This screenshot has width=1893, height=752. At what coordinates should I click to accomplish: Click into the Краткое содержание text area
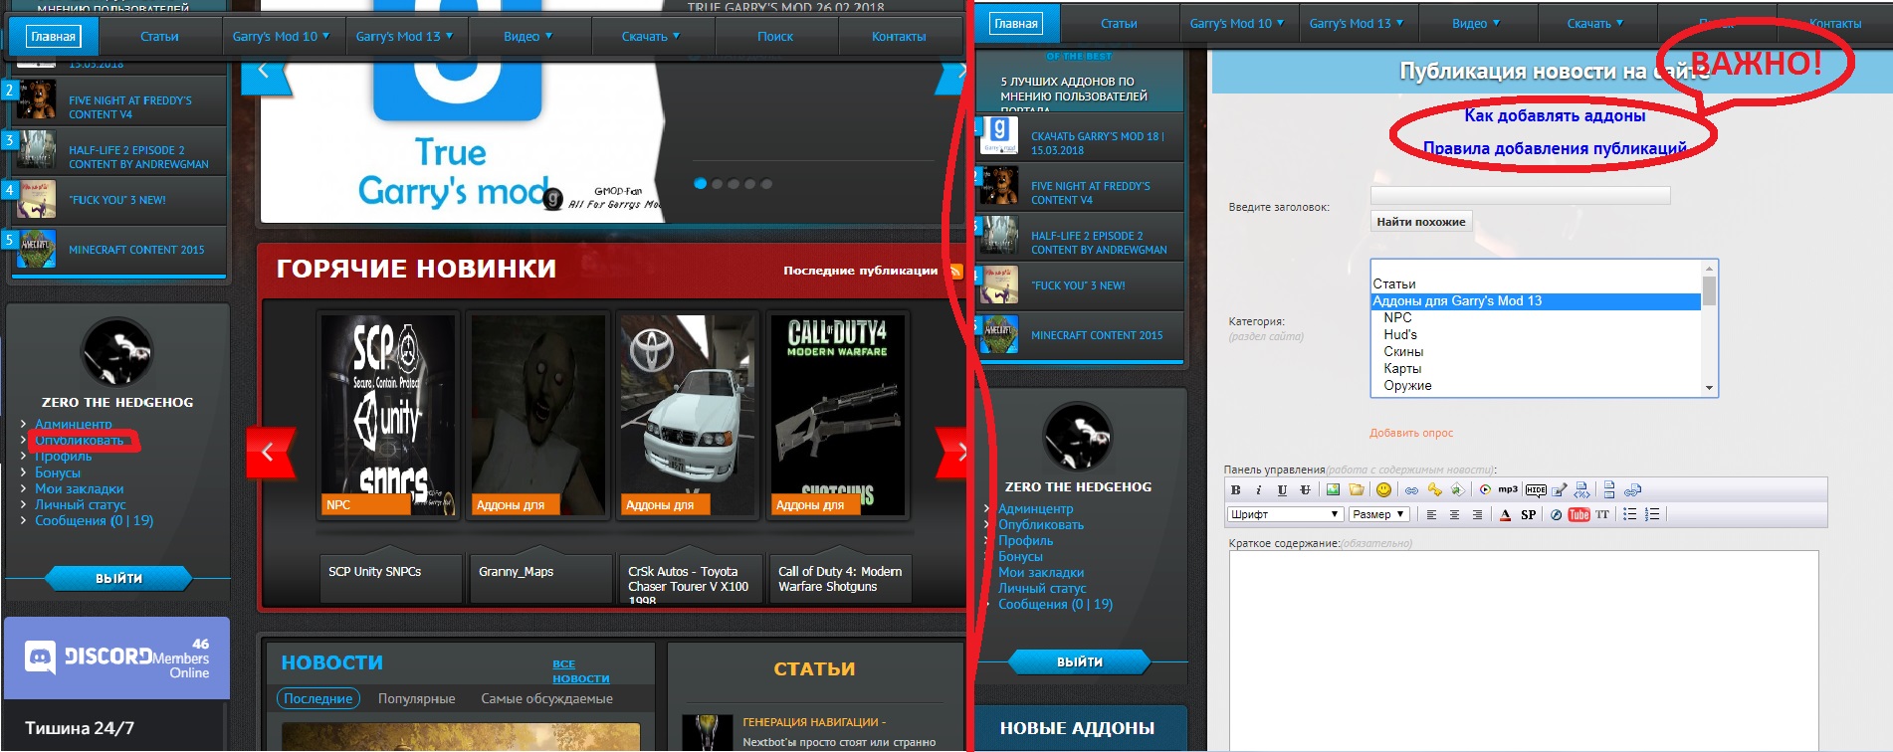(1523, 651)
